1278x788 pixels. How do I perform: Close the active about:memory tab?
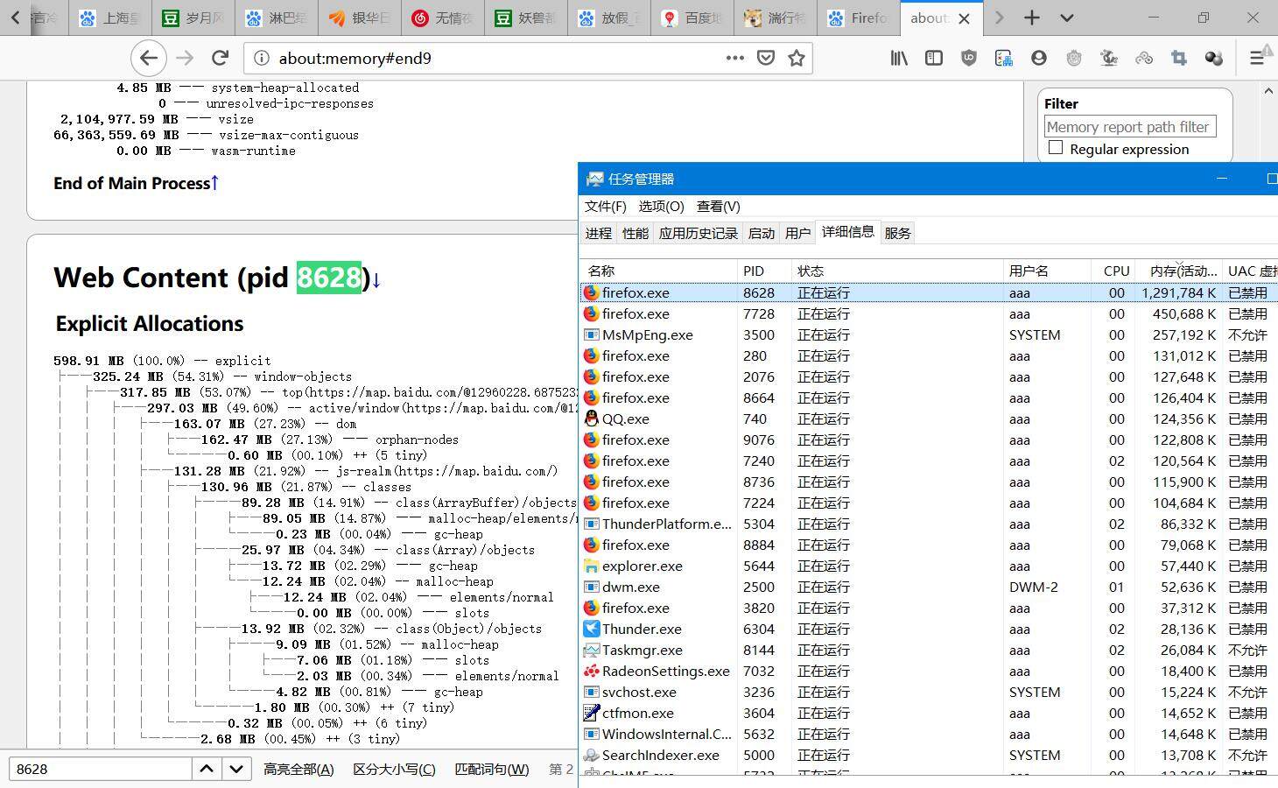pyautogui.click(x=965, y=18)
